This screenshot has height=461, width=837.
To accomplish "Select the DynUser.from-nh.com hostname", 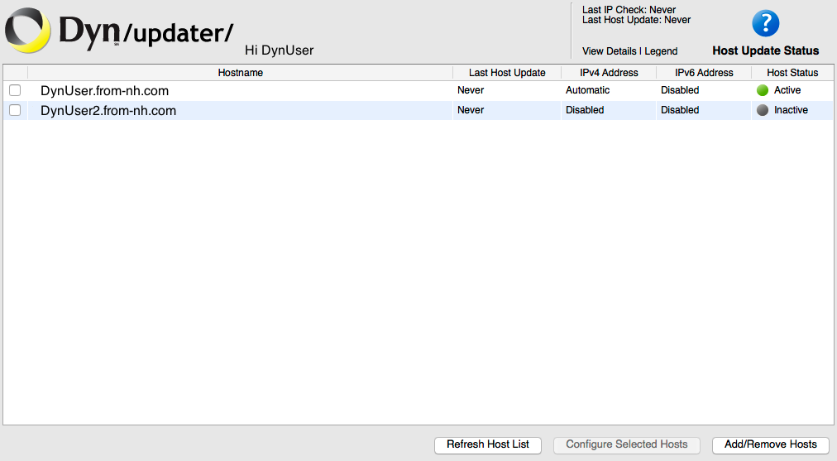I will [x=104, y=91].
